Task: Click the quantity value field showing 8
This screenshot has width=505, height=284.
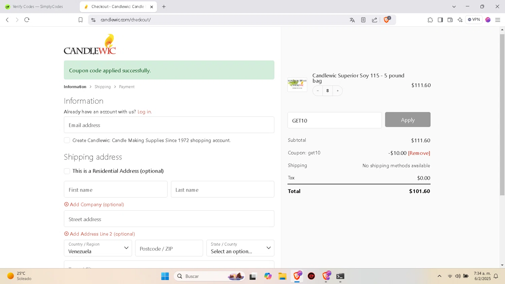Action: click(328, 91)
